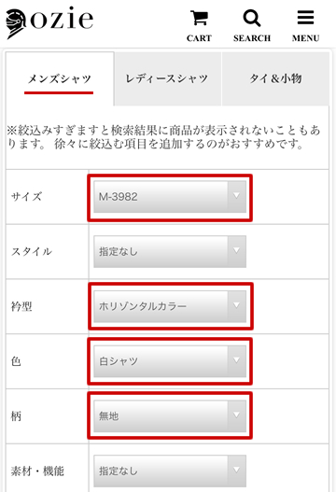Open the shopping cart icon

click(199, 18)
